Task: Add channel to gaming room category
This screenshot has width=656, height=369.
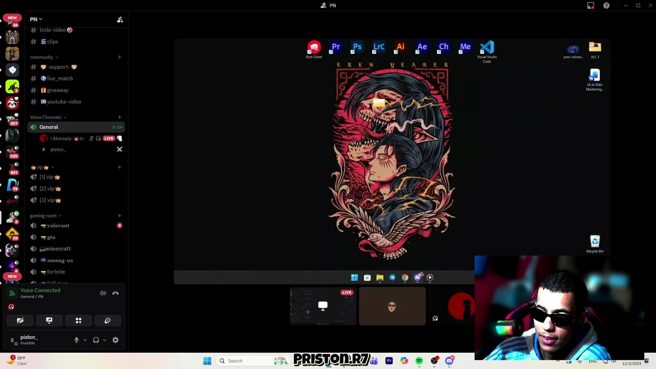Action: (x=119, y=216)
